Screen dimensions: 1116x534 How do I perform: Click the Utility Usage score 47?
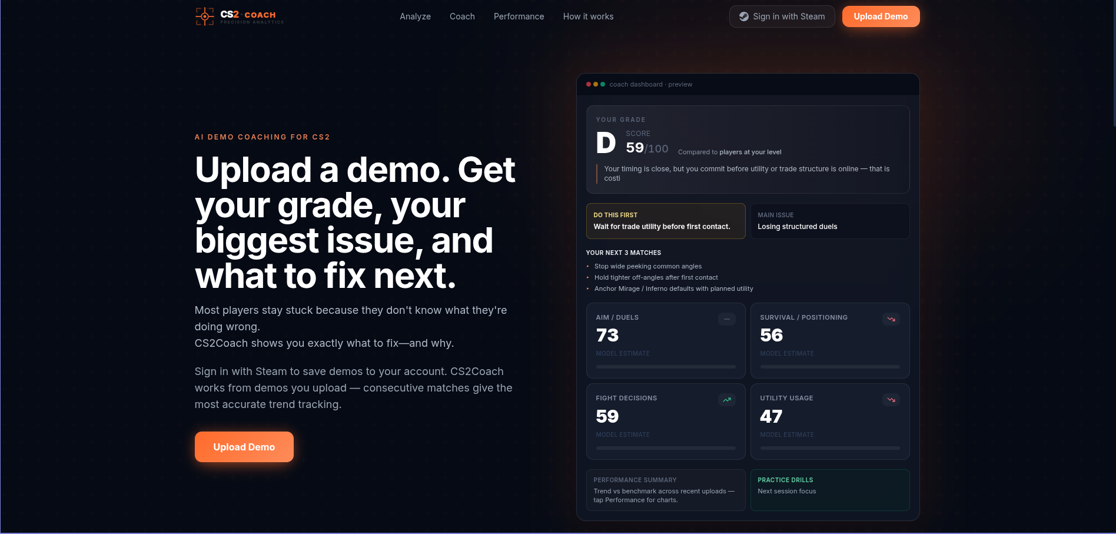[x=771, y=416]
